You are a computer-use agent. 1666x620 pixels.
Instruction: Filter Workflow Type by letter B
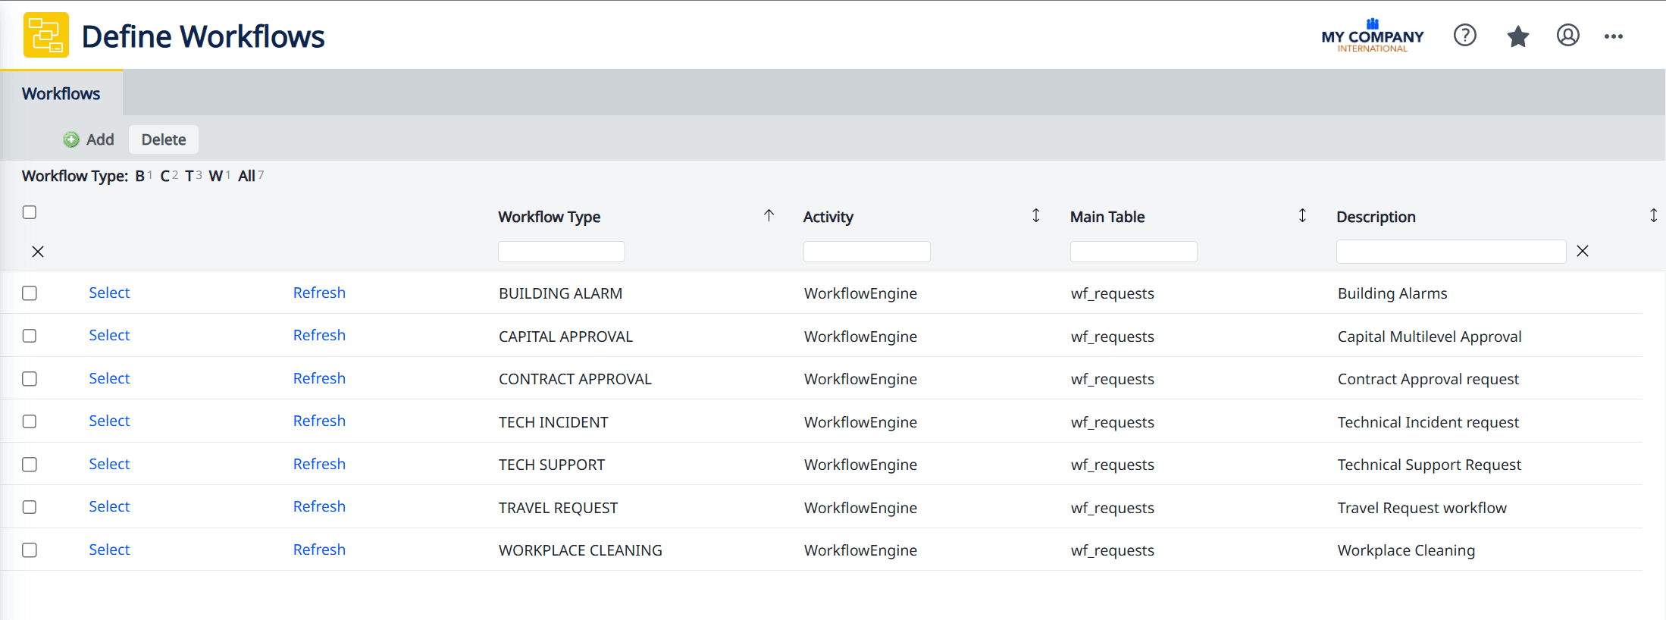click(139, 176)
